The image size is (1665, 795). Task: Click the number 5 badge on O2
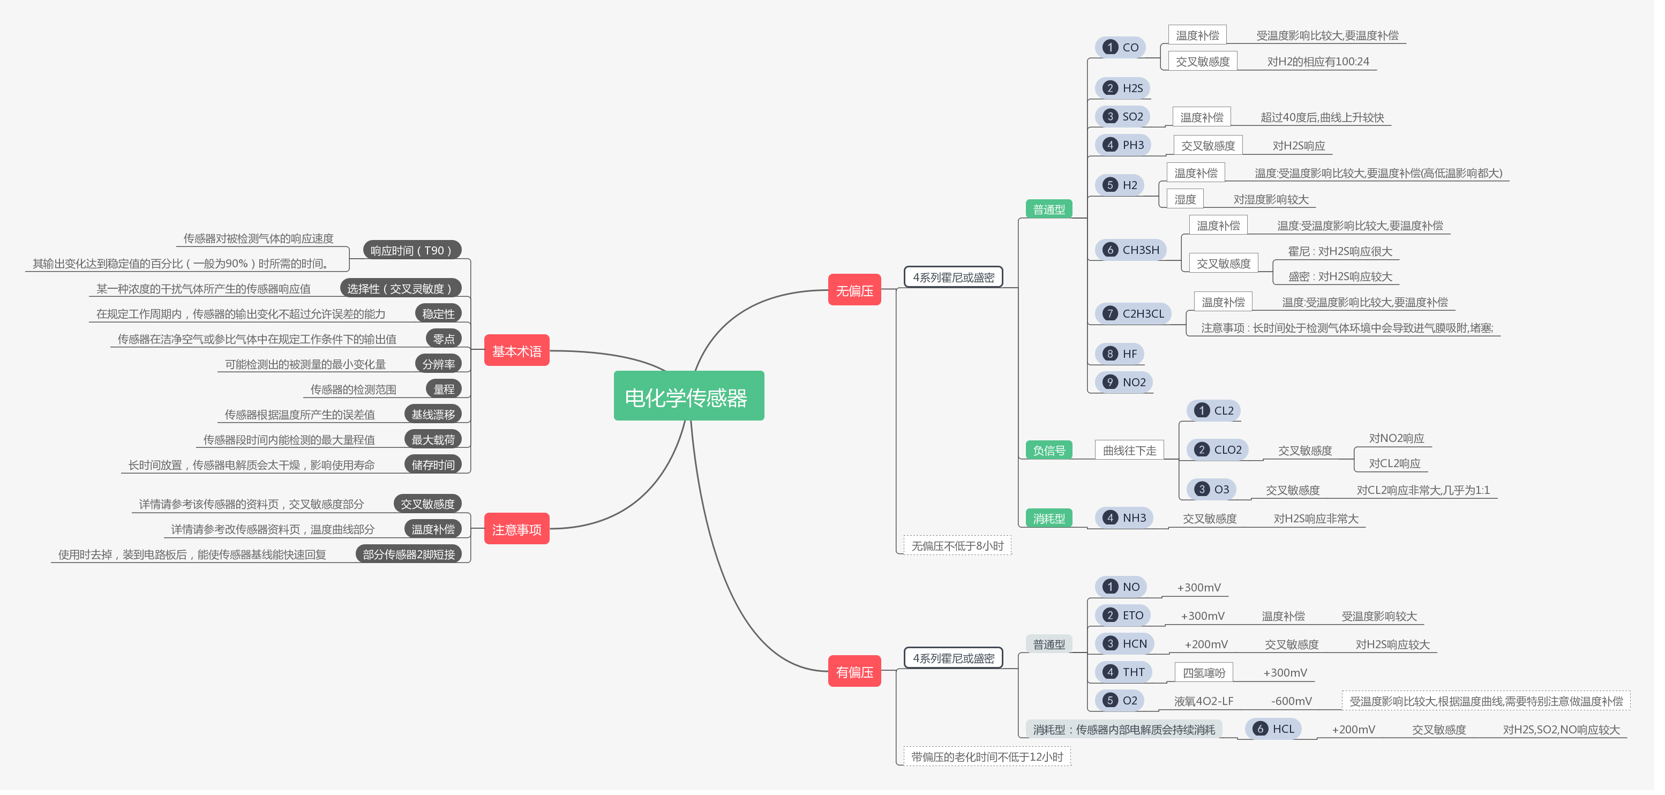click(1110, 701)
